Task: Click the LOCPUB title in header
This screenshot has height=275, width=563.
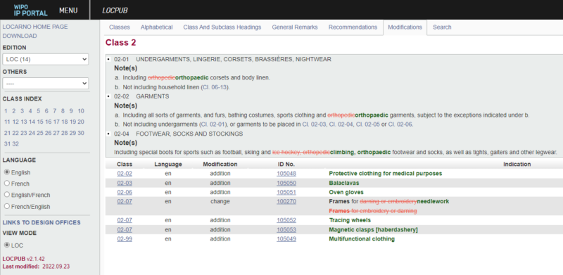Action: pyautogui.click(x=115, y=11)
